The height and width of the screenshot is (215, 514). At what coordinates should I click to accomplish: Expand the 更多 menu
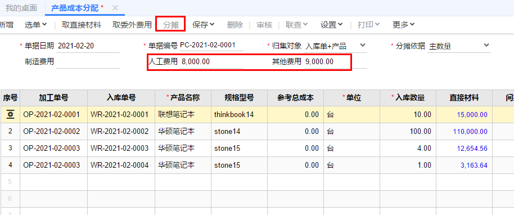[x=404, y=25]
